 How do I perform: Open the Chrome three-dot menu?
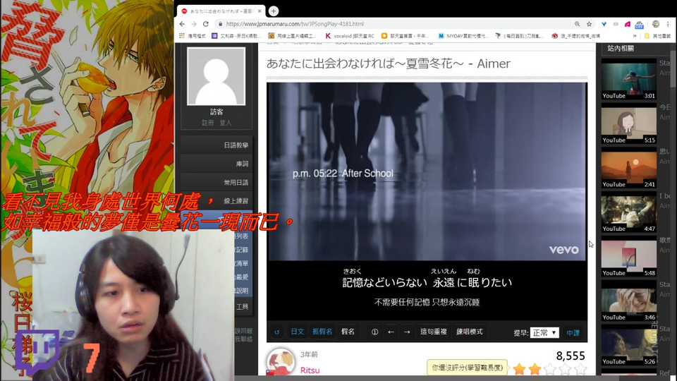pos(668,24)
